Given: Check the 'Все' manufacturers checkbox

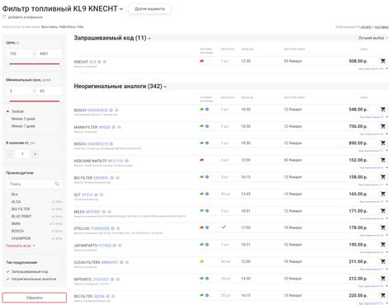Looking at the screenshot, I should point(8,195).
